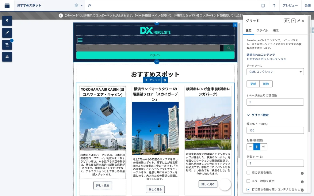Image resolution: width=314 pixels, height=196 pixels.
Task: Open the Settings gear in left sidebar
Action: click(x=7, y=57)
